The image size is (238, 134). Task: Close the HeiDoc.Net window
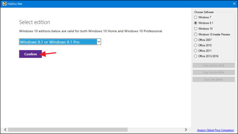[x=234, y=4]
